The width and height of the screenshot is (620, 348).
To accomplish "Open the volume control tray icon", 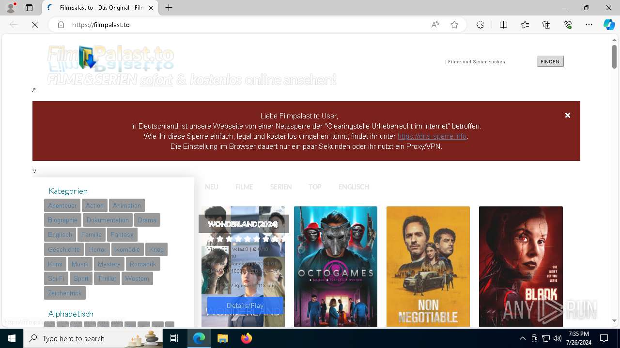I will tap(558, 338).
